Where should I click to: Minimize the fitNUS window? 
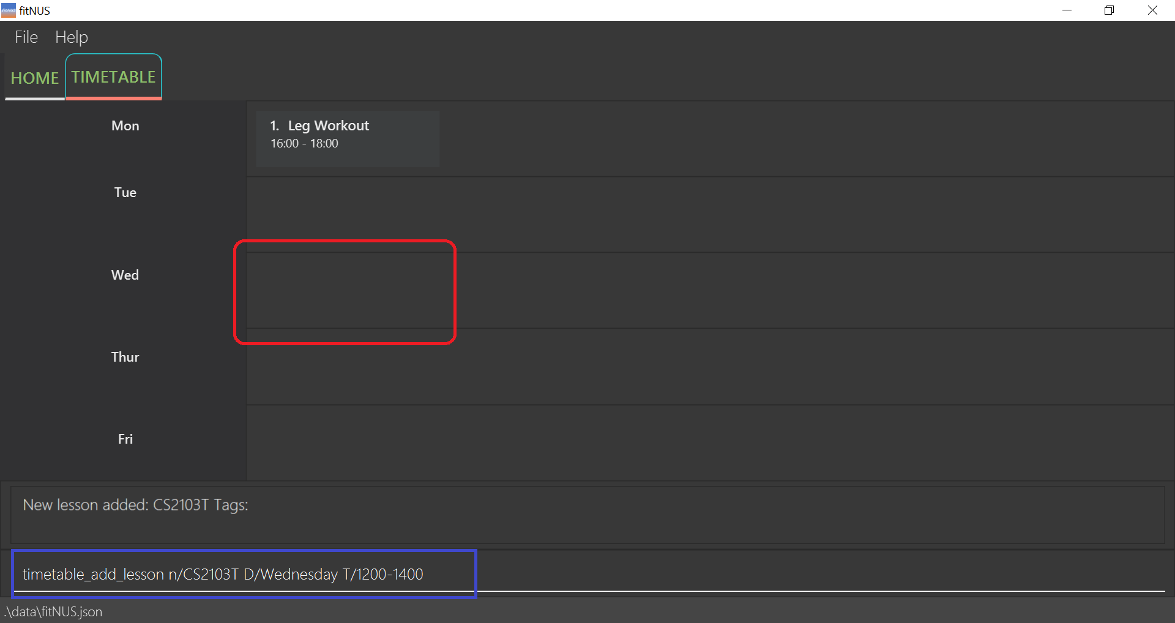coord(1067,10)
